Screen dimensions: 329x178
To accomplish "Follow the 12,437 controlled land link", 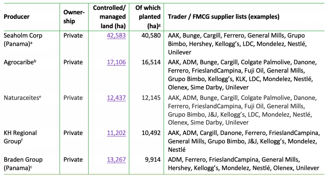I will pos(116,97).
